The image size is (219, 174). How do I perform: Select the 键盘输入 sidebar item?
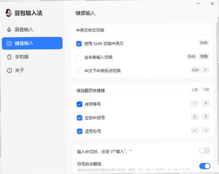pyautogui.click(x=32, y=43)
